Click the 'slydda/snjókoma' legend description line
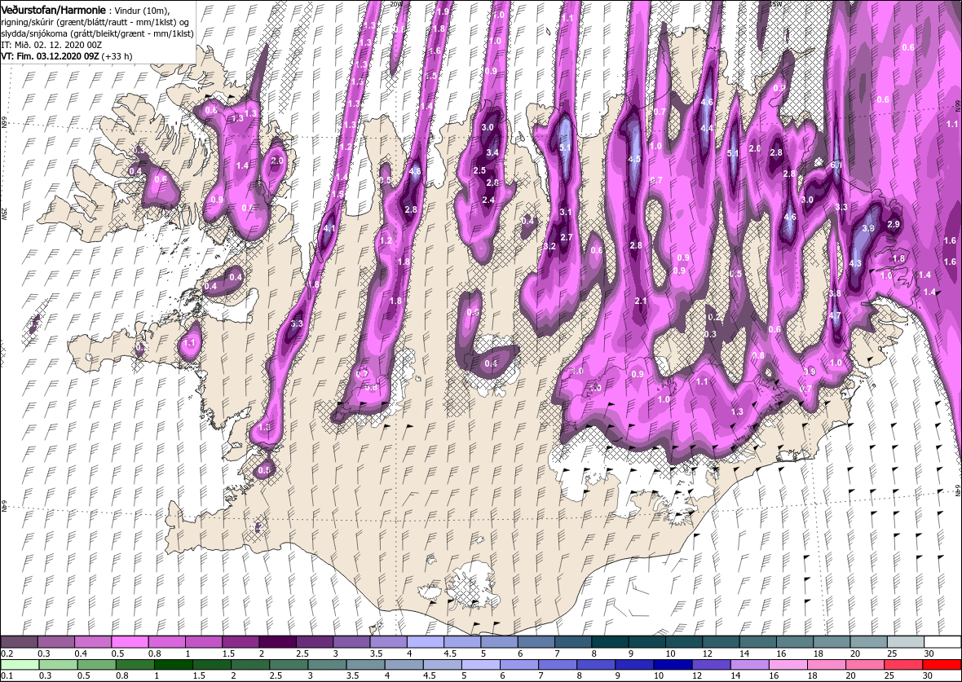962x682 pixels. pyautogui.click(x=97, y=33)
